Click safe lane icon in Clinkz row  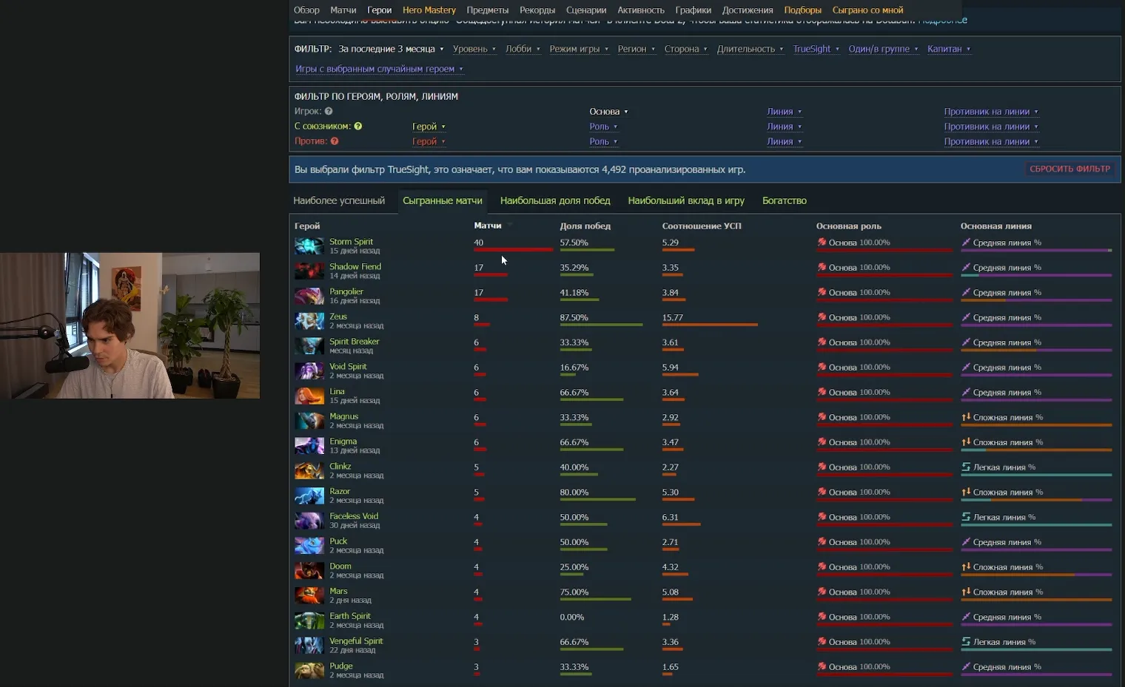point(966,467)
